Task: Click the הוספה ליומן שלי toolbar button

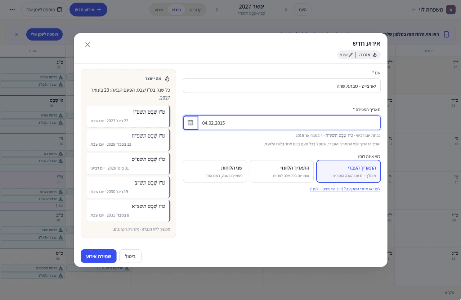Action: [44, 9]
